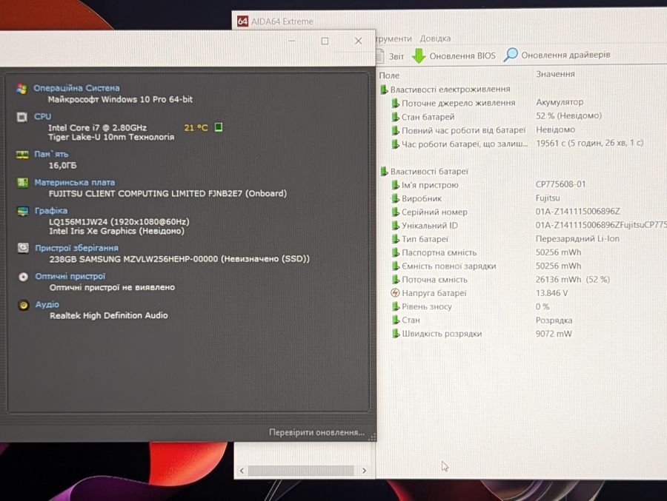The height and width of the screenshot is (501, 667).
Task: Click the Розрядка status value
Action: pyautogui.click(x=554, y=320)
